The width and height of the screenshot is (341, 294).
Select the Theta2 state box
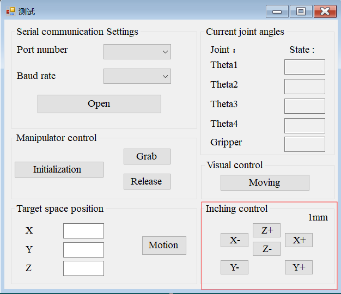click(305, 87)
